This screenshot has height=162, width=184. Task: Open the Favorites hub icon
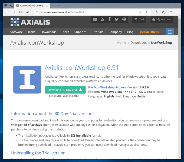click(156, 12)
